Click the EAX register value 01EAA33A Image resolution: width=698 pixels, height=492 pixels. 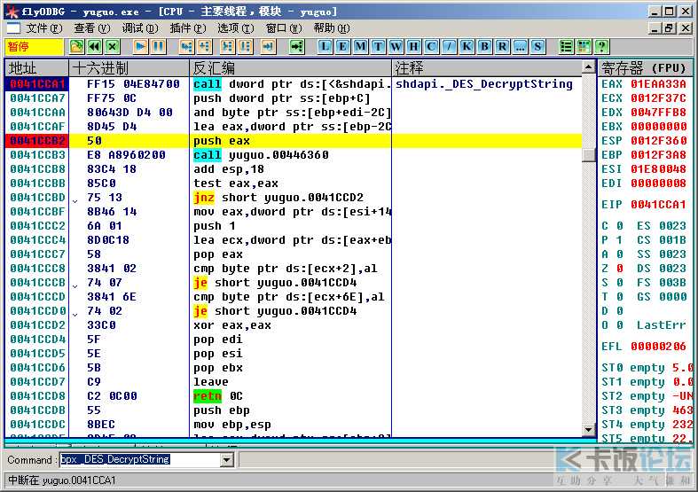point(658,83)
